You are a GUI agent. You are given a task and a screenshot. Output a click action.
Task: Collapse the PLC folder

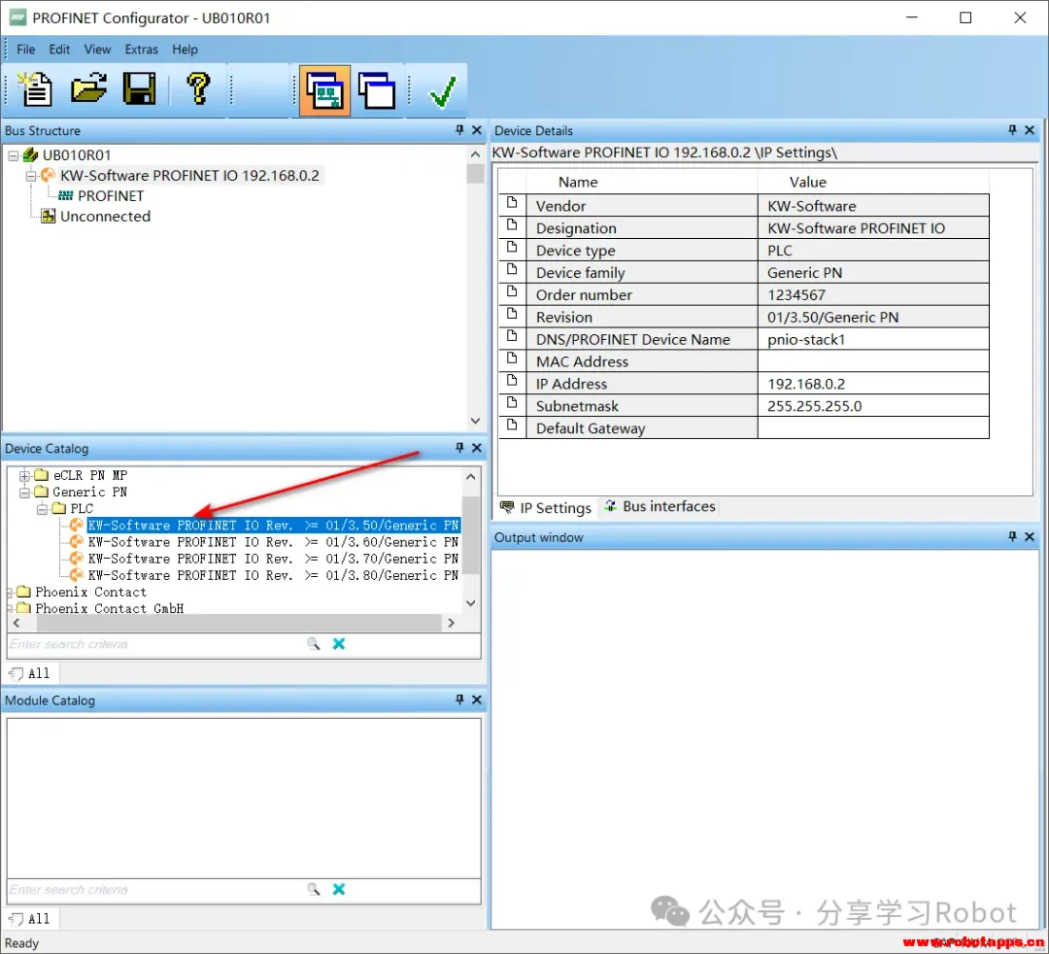[x=42, y=509]
